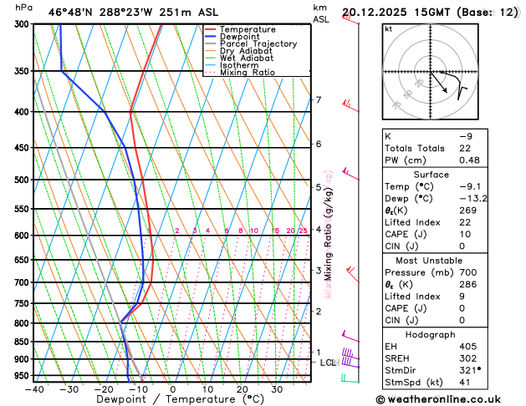Click the green surface wind barb
This screenshot has height=406, width=526.
pyautogui.click(x=350, y=378)
